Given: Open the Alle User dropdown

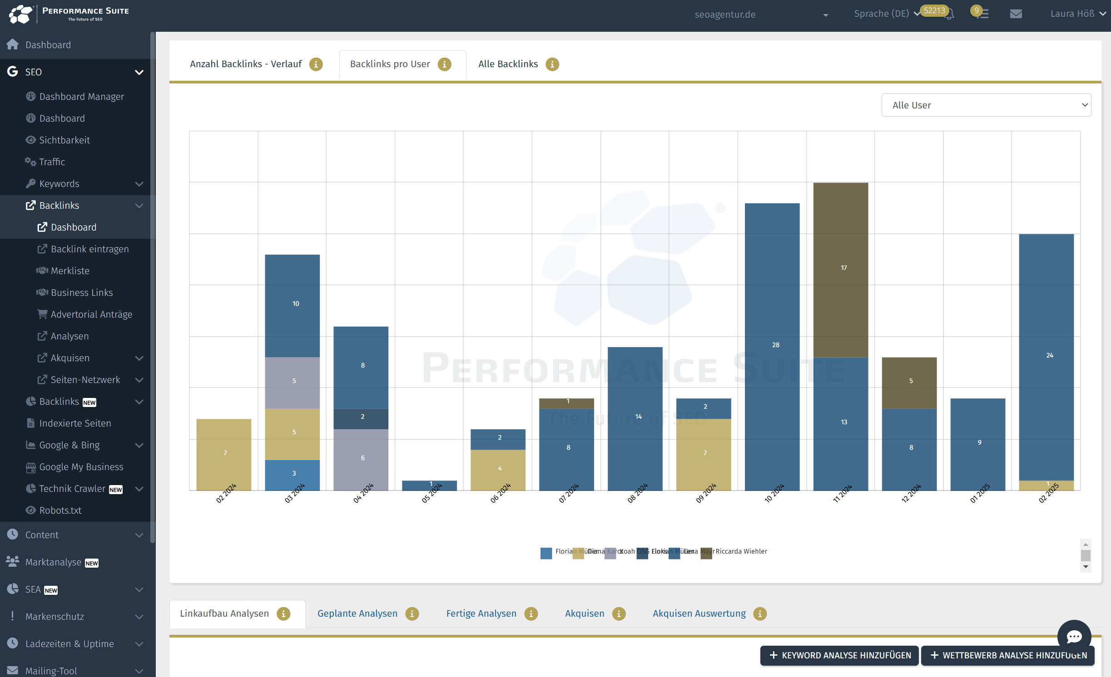Looking at the screenshot, I should pos(986,105).
